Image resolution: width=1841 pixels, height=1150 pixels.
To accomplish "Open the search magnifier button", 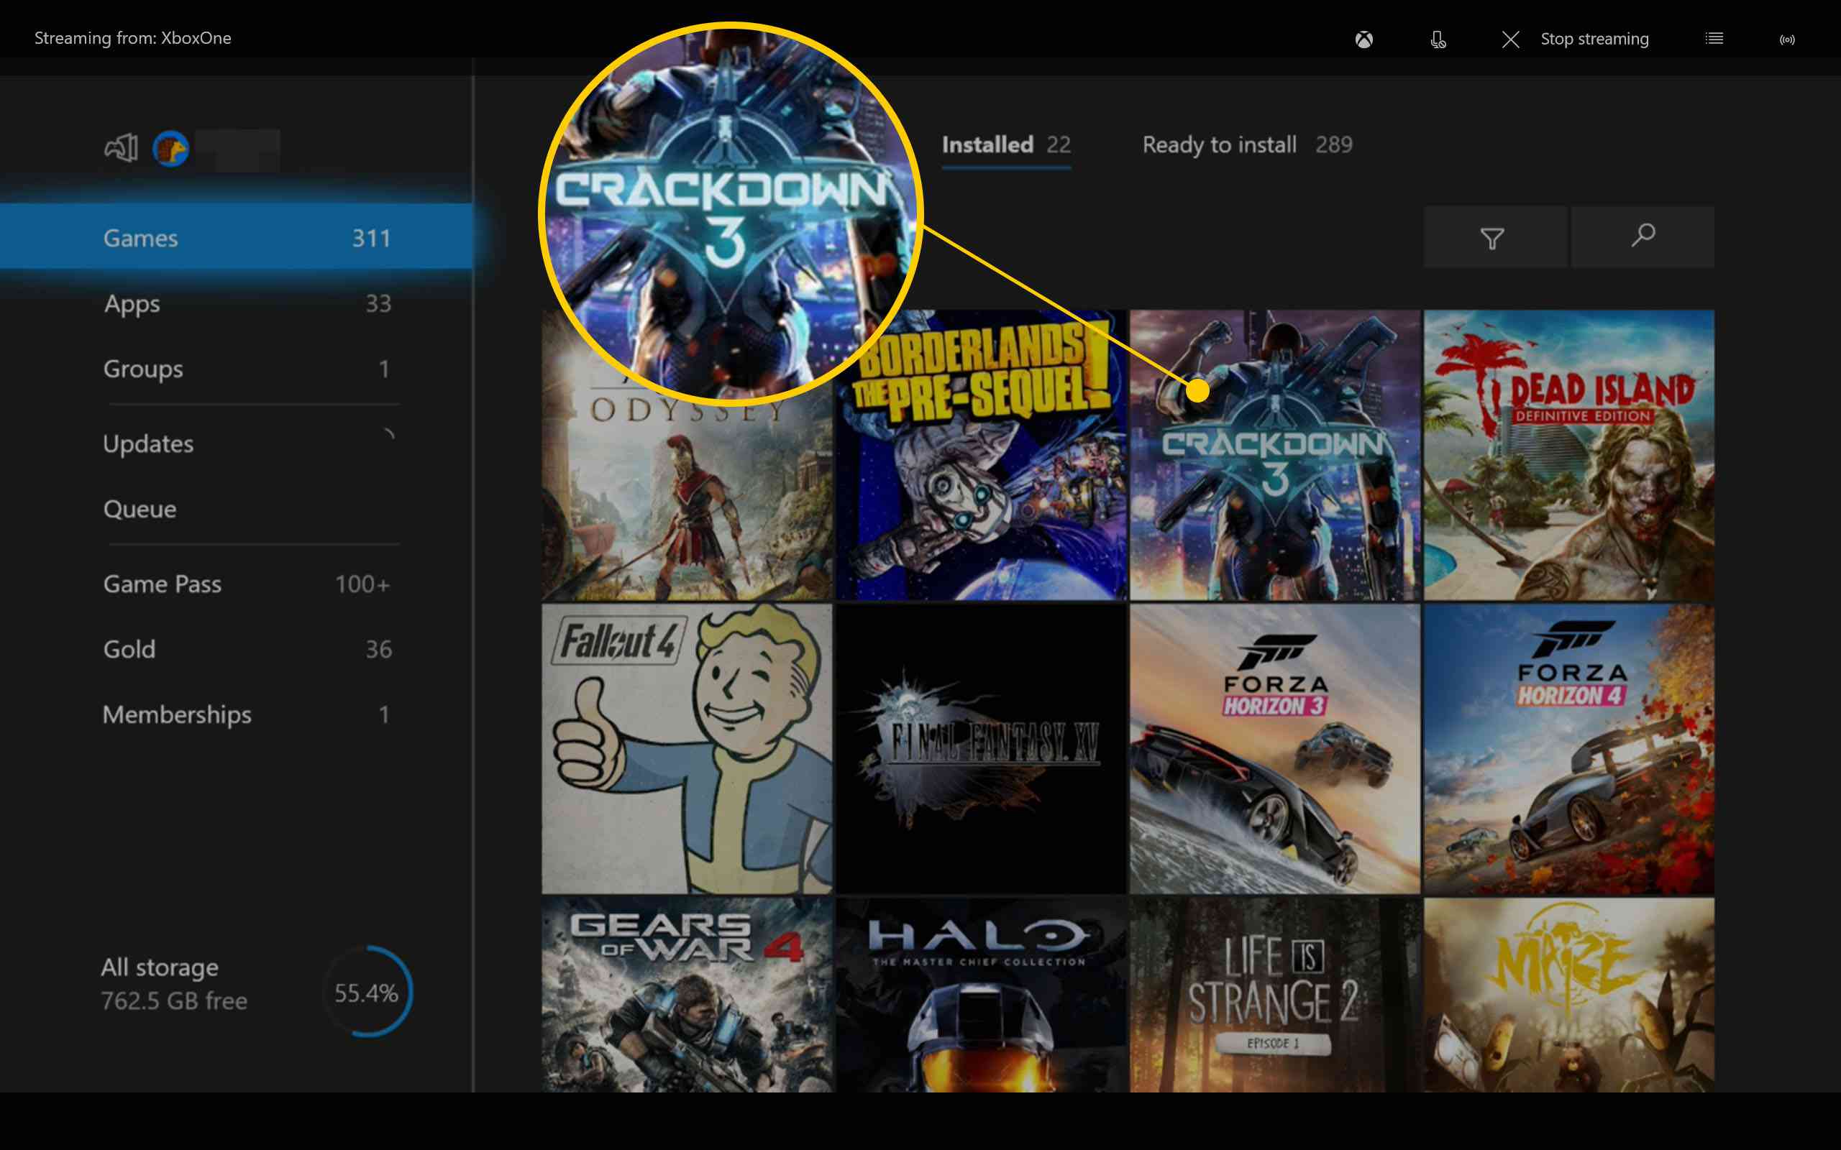I will (x=1643, y=237).
